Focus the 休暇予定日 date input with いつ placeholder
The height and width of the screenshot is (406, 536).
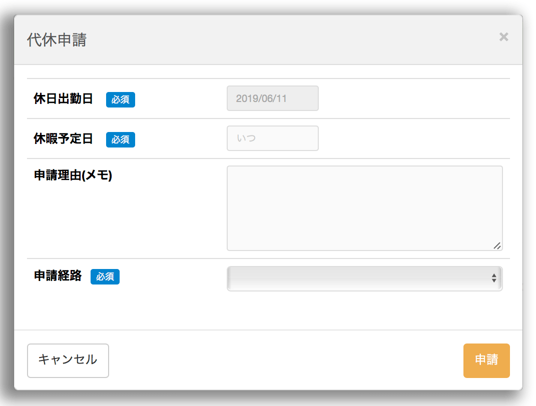[272, 138]
